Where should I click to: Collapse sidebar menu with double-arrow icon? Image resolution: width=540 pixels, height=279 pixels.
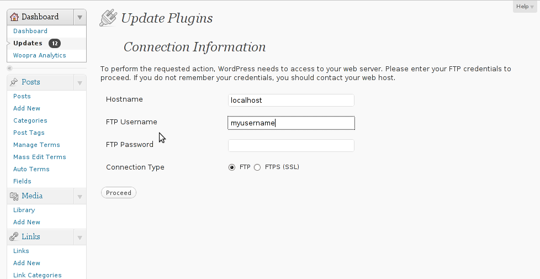coord(9,68)
